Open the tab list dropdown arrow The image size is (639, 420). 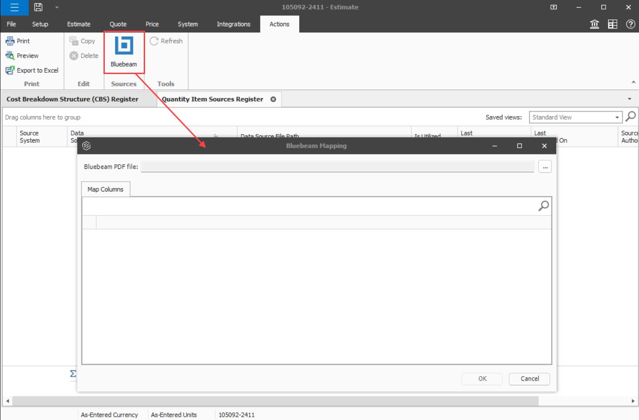pos(630,99)
